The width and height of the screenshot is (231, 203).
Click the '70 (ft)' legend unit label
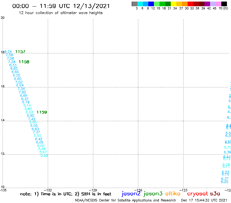click(223, 8)
